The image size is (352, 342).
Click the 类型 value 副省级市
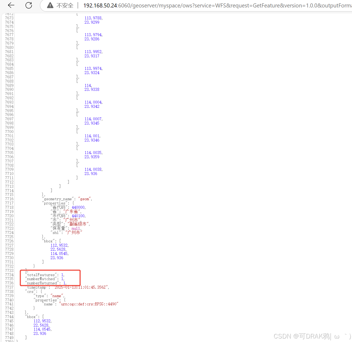pos(78,224)
